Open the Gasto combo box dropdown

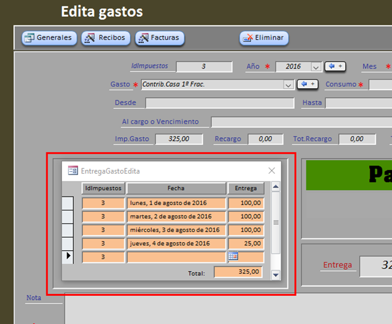click(x=288, y=85)
